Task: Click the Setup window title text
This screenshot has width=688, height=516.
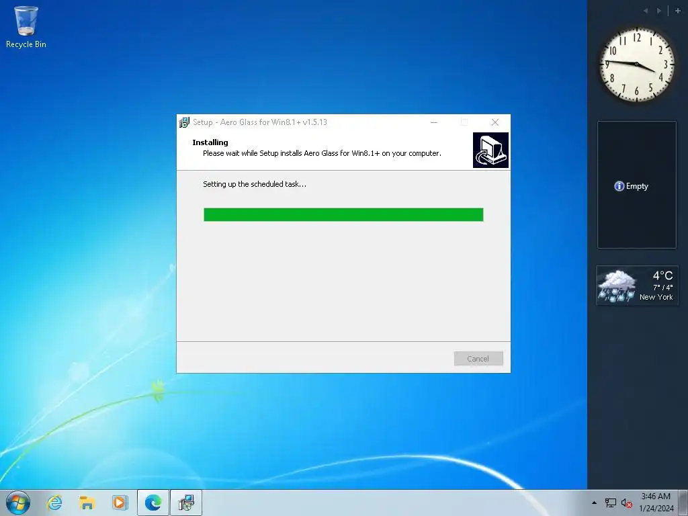Action: point(260,122)
